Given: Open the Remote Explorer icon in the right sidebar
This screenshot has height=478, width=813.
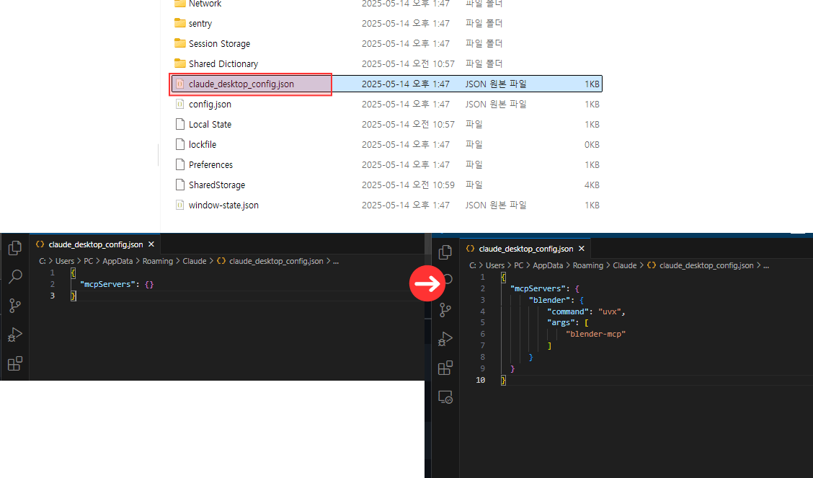Looking at the screenshot, I should (x=445, y=397).
